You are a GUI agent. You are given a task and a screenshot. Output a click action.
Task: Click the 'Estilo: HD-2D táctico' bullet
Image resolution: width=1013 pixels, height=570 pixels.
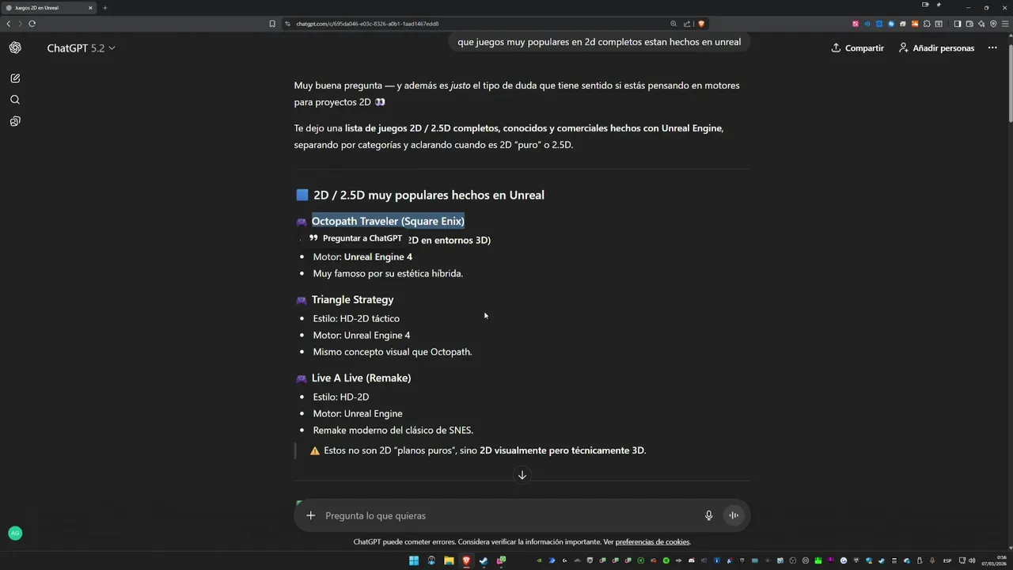pos(356,318)
